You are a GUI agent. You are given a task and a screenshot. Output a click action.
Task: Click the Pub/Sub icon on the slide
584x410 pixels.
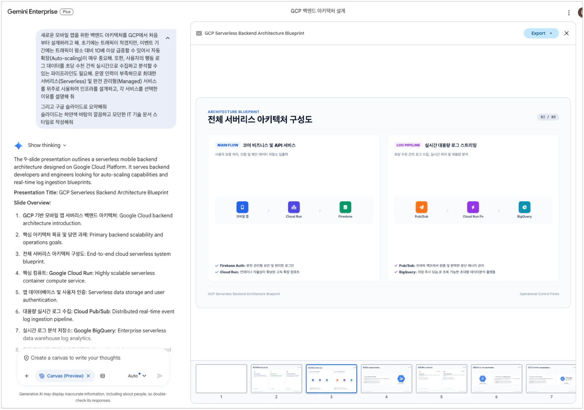pyautogui.click(x=421, y=207)
